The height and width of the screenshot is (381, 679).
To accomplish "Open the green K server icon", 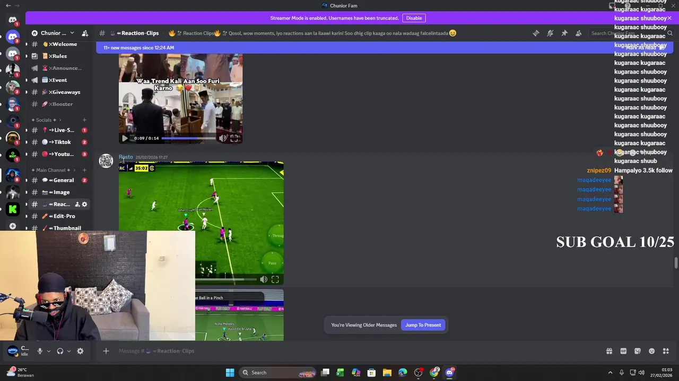I will click(x=13, y=209).
